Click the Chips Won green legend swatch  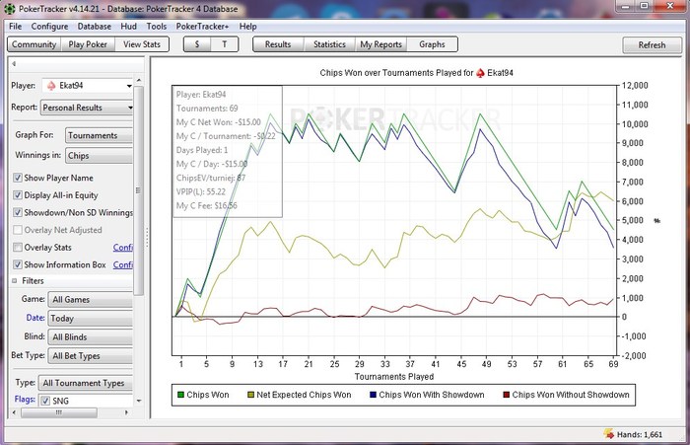pyautogui.click(x=180, y=395)
